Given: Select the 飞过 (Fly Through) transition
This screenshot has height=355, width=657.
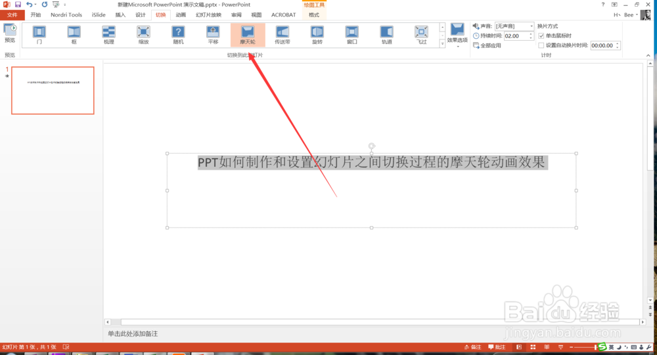Looking at the screenshot, I should 422,35.
